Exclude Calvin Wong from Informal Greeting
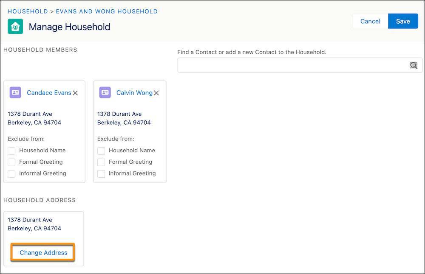This screenshot has width=425, height=274. point(101,173)
